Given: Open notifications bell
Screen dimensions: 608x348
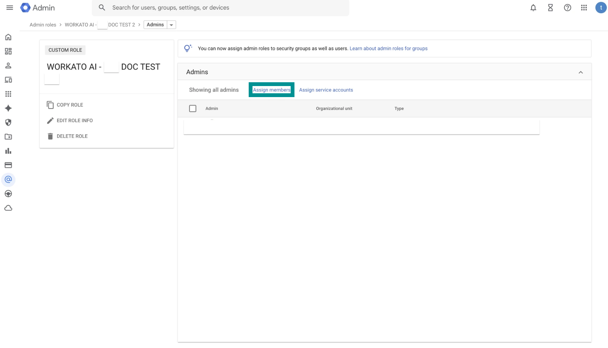Looking at the screenshot, I should [533, 8].
